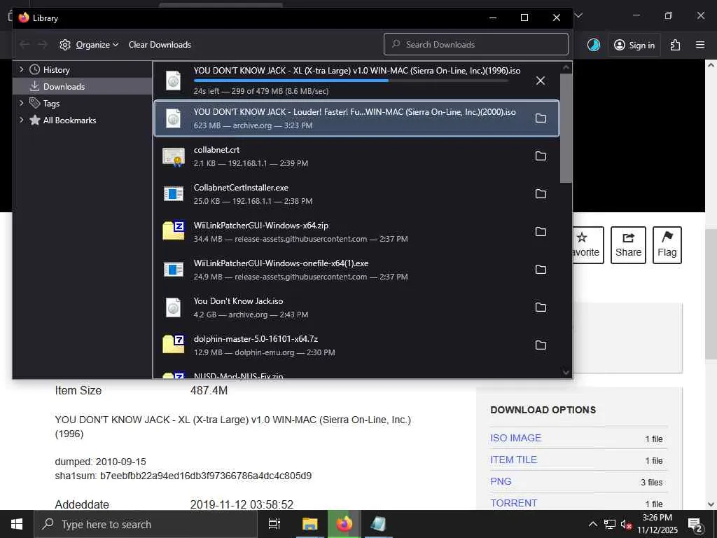Viewport: 717px width, 538px height.
Task: Click the disc icon of You Don't Know Jack.iso
Action: tap(174, 308)
